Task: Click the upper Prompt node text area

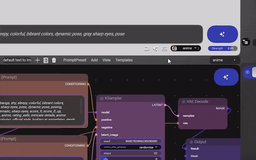Action: pyautogui.click(x=42, y=111)
